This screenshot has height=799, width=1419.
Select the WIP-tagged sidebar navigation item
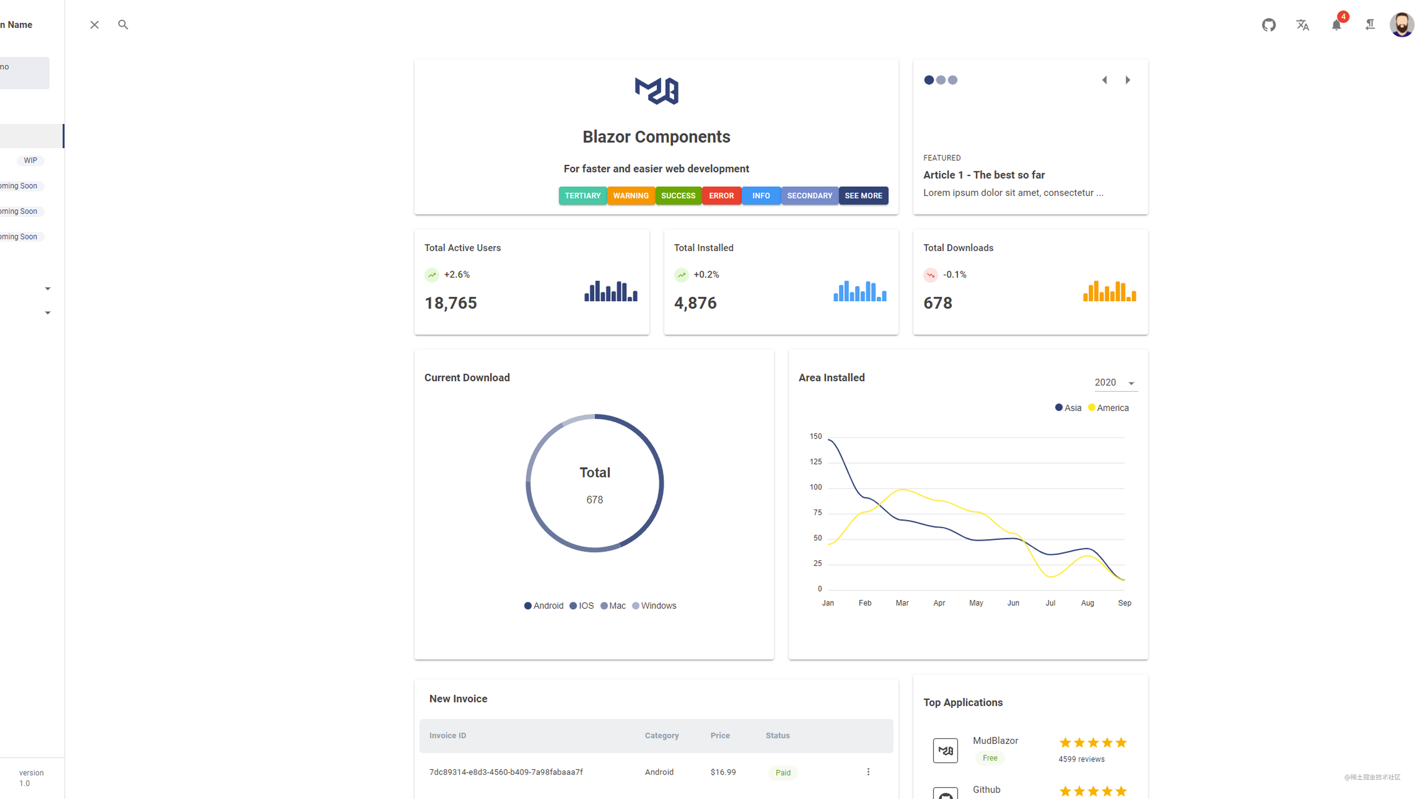[x=30, y=160]
